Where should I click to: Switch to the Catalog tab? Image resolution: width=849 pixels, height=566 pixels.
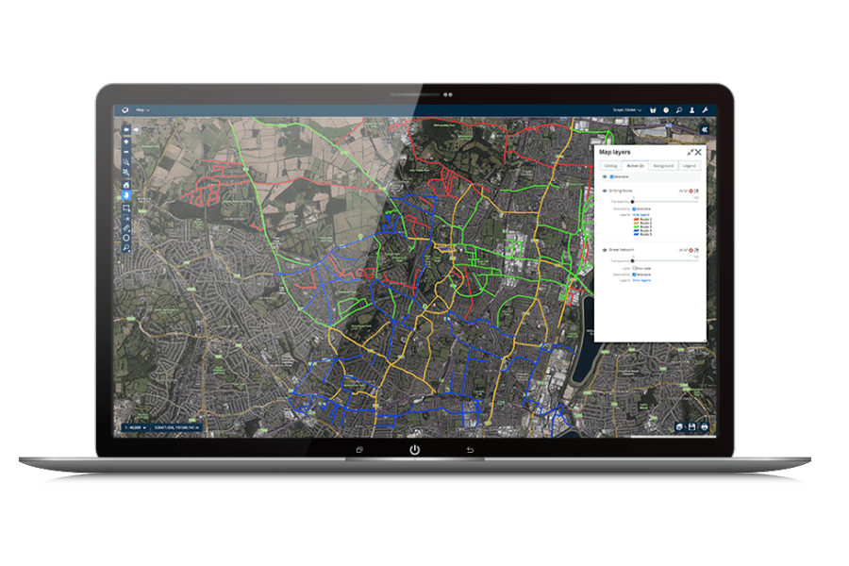click(610, 165)
